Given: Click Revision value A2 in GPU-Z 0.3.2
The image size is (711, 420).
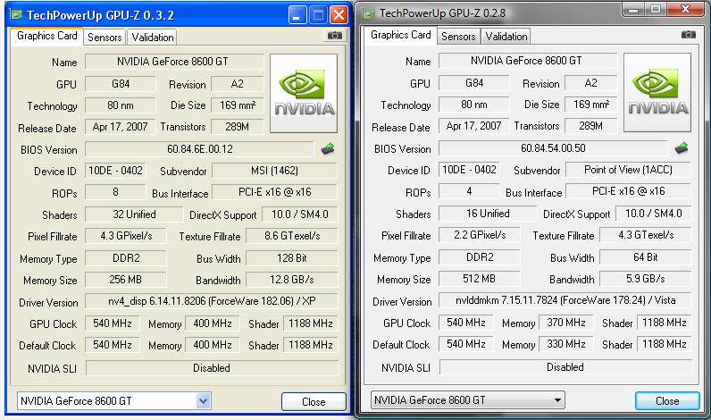Looking at the screenshot, I should [x=238, y=84].
